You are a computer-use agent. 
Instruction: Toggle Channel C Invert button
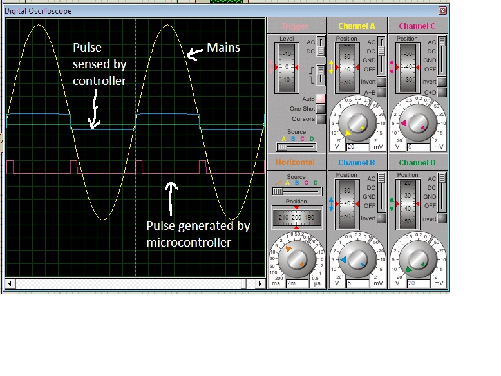coord(442,82)
